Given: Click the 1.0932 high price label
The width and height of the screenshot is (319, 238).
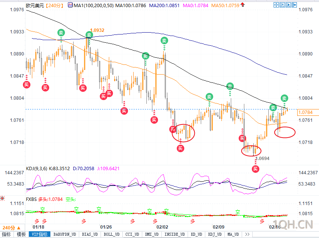Looking at the screenshot, I should (x=97, y=30).
